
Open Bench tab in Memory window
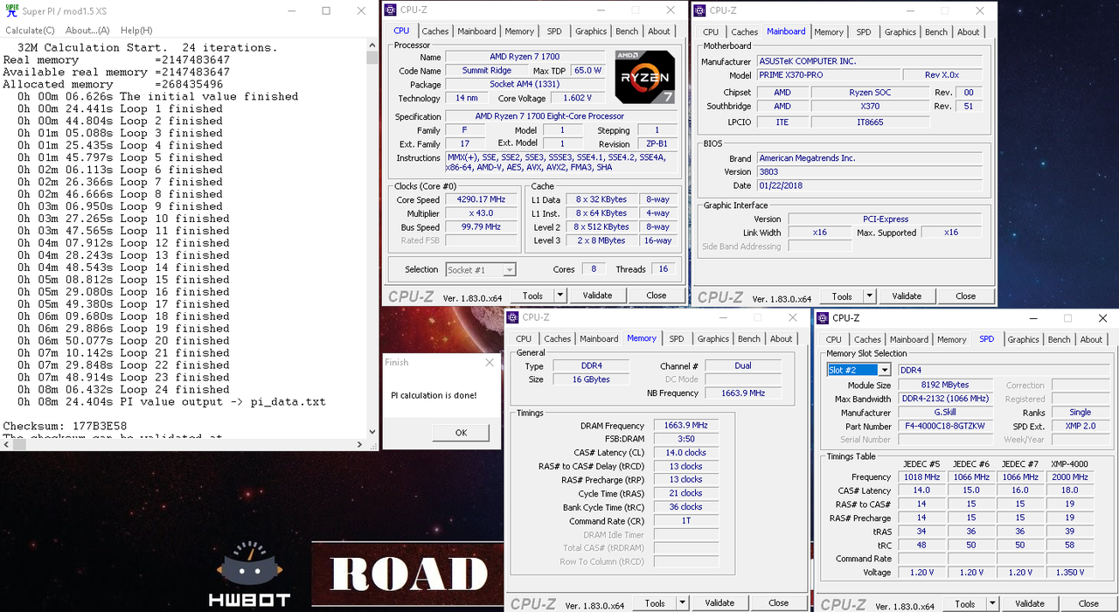click(749, 338)
